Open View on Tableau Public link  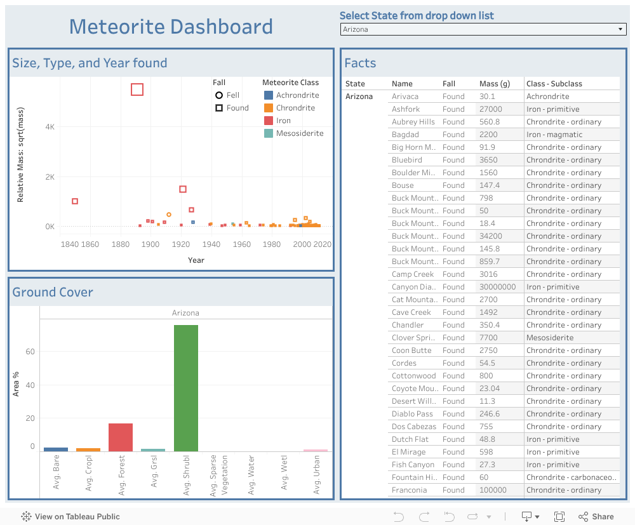70,517
